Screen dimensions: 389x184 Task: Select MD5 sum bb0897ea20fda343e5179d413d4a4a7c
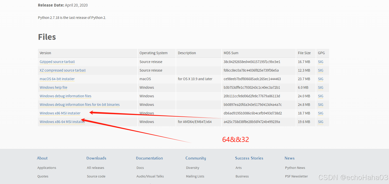[253, 105]
